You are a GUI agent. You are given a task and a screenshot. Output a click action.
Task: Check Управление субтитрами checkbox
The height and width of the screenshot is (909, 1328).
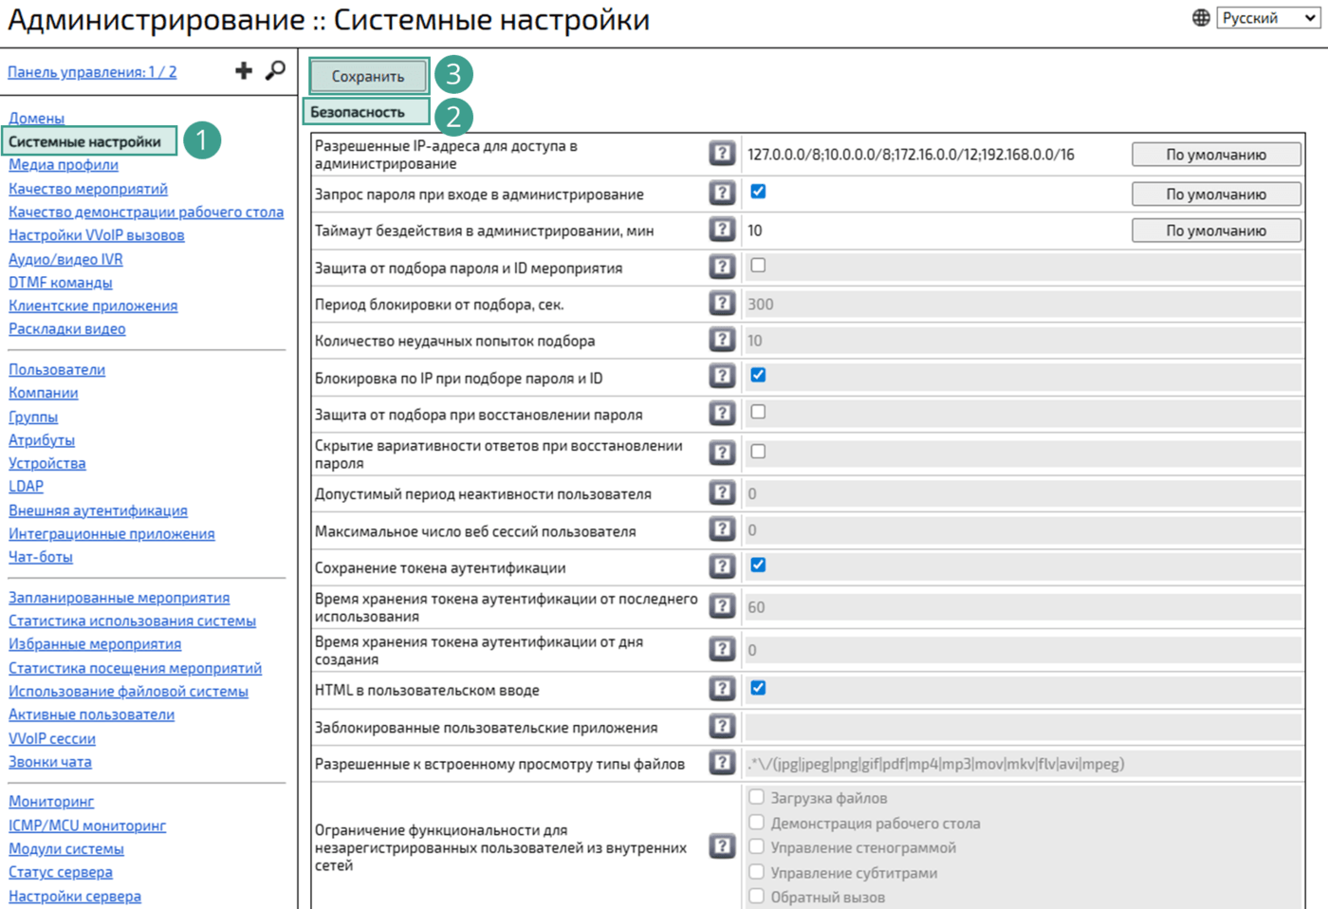click(x=756, y=871)
